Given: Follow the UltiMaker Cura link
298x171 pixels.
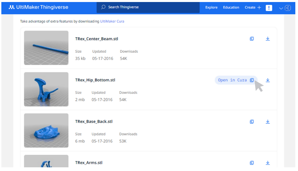Looking at the screenshot, I should coord(112,21).
